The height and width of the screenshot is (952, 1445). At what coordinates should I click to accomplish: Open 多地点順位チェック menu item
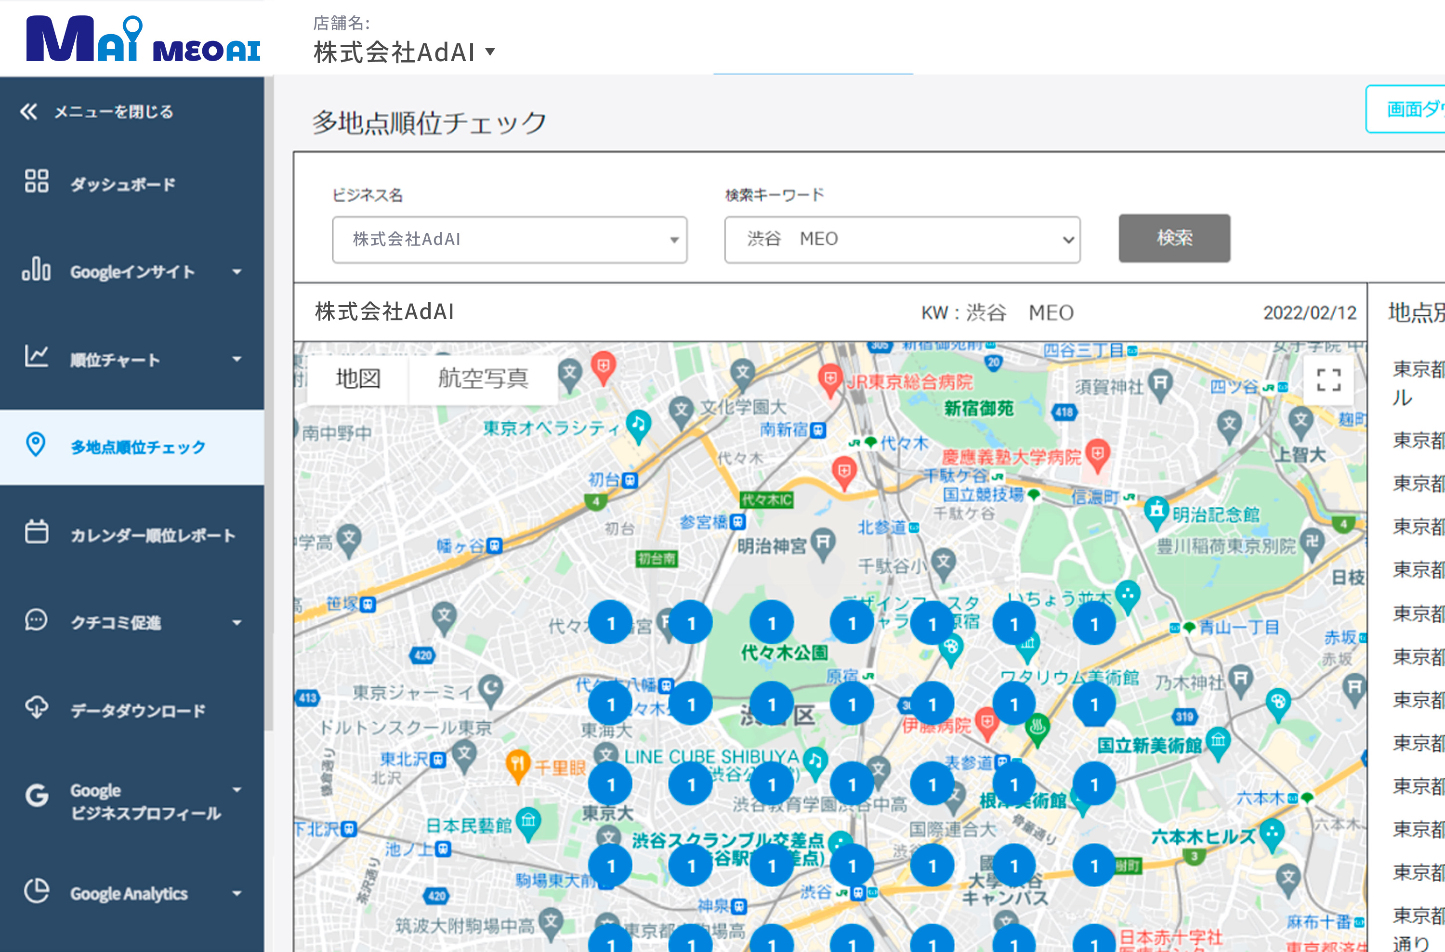pos(132,447)
